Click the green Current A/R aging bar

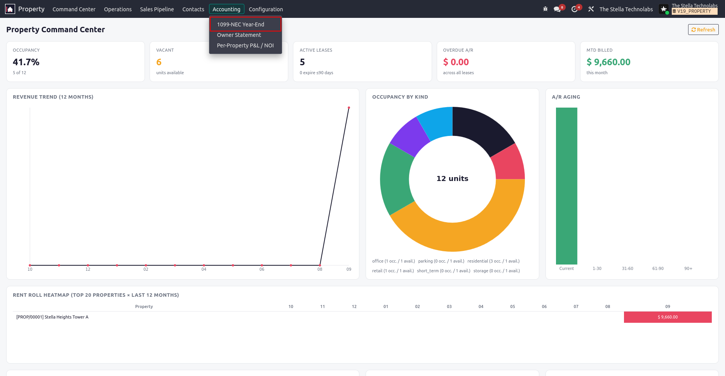pos(566,186)
